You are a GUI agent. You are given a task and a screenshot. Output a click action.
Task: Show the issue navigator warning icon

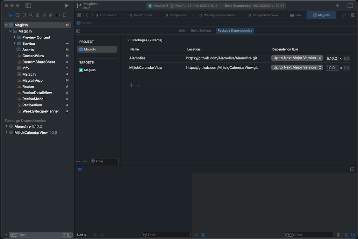click(x=38, y=15)
